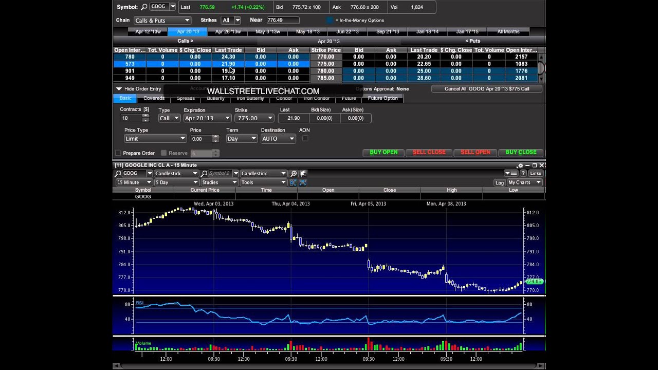Select the May 18 '13 expiration tab
The image size is (658, 370).
click(x=308, y=31)
